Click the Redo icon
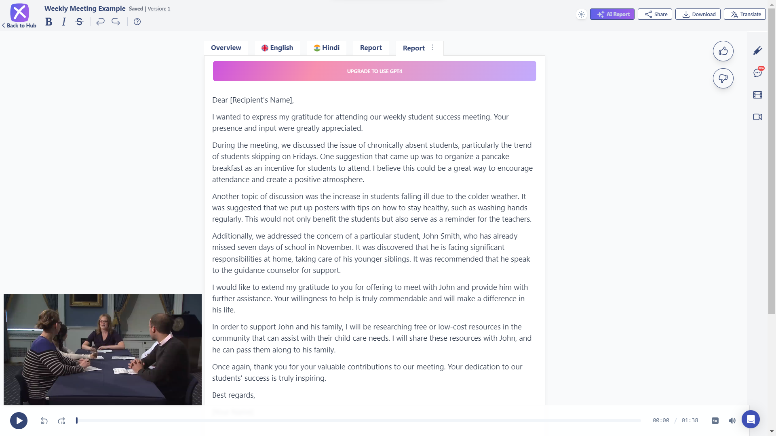The height and width of the screenshot is (436, 776). point(115,21)
